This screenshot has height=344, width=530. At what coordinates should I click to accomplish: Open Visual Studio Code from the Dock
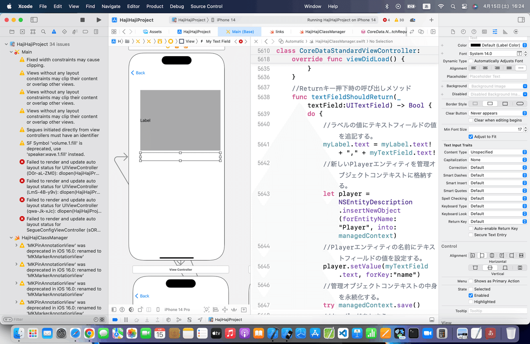click(x=343, y=333)
